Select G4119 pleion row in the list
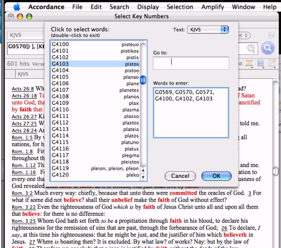This screenshot has width=281, height=248. (95, 168)
